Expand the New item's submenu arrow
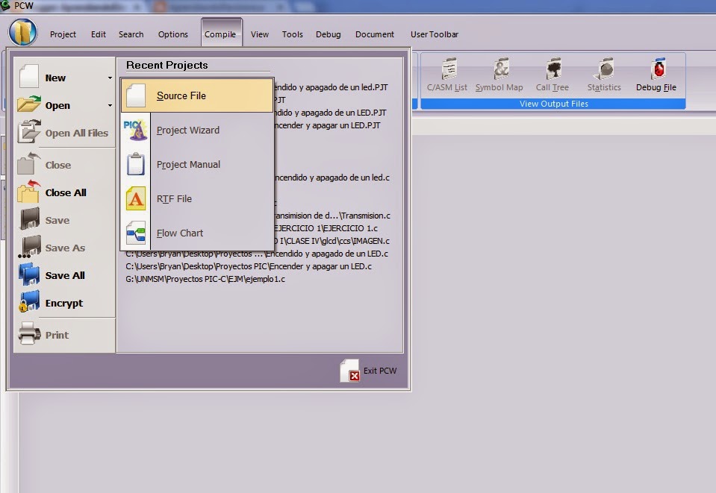 click(x=108, y=77)
